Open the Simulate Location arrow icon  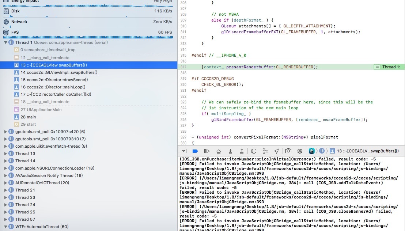coord(277,151)
